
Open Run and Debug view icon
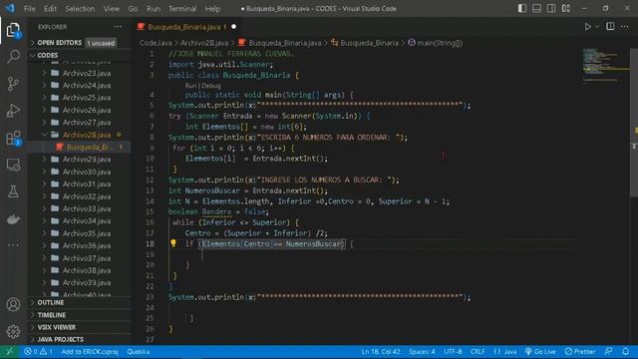tap(13, 111)
